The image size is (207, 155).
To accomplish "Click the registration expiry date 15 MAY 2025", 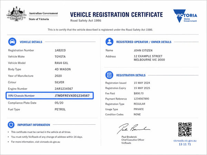I will [x=142, y=88].
